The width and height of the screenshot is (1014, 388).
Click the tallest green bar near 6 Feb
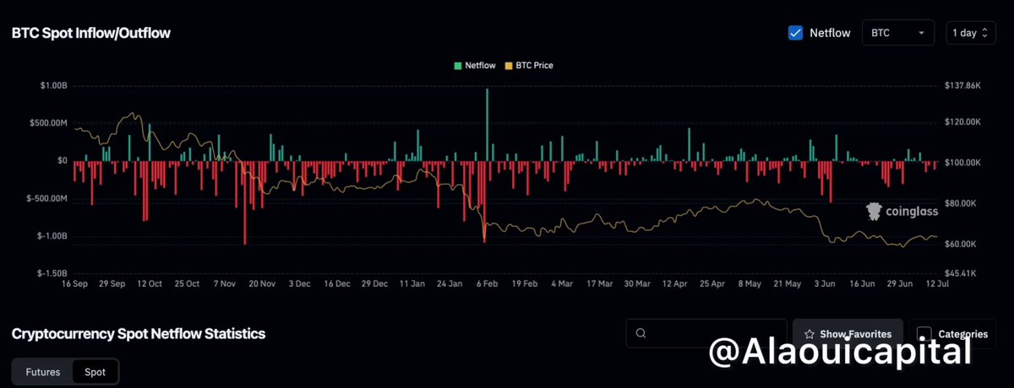click(487, 123)
